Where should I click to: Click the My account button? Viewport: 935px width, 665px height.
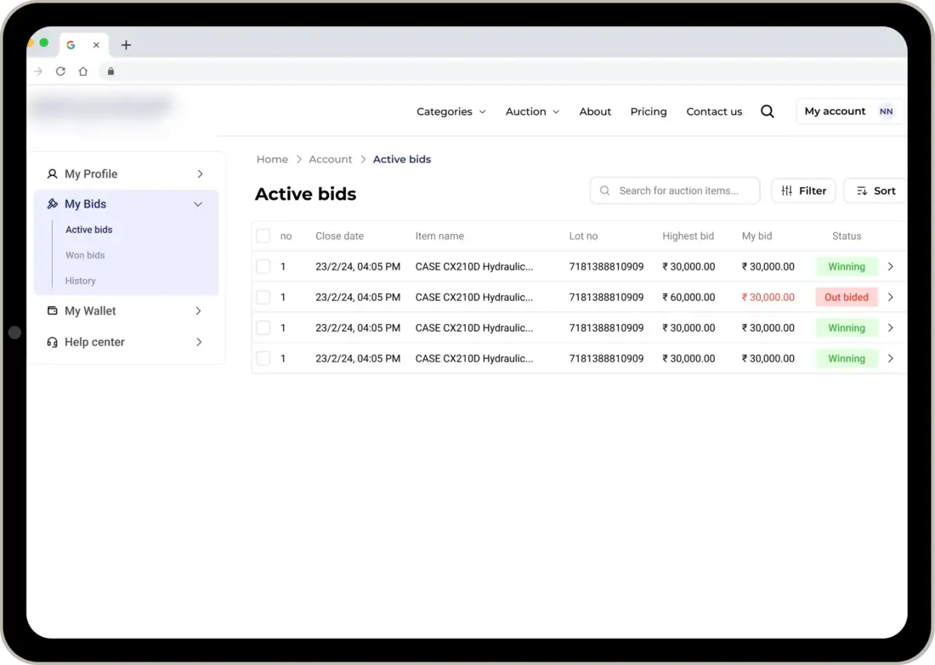pyautogui.click(x=849, y=111)
